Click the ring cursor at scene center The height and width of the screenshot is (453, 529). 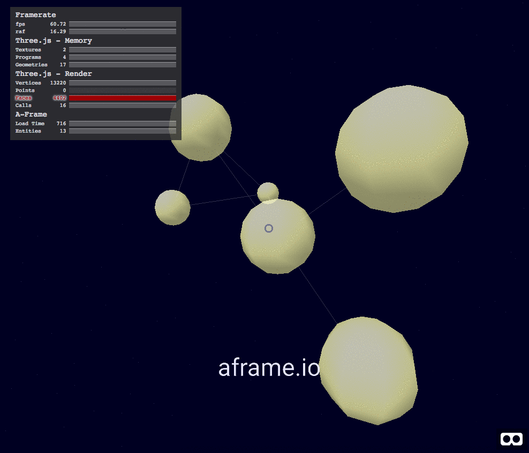coord(269,228)
